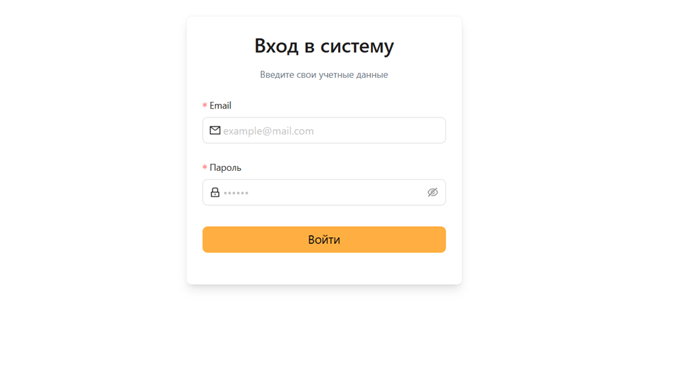Click the word Войти on the button

(x=324, y=240)
